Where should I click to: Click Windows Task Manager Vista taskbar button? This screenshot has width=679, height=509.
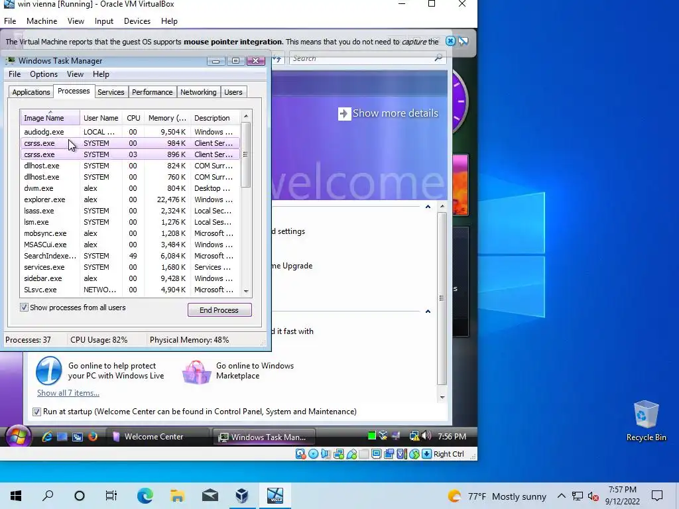[265, 437]
